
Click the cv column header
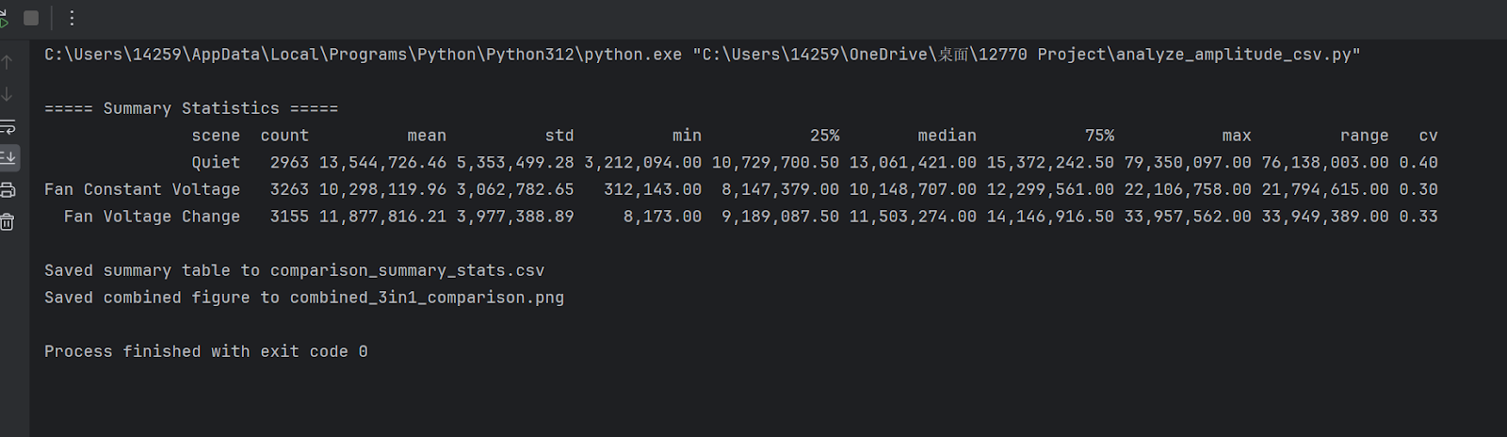[x=1428, y=136]
